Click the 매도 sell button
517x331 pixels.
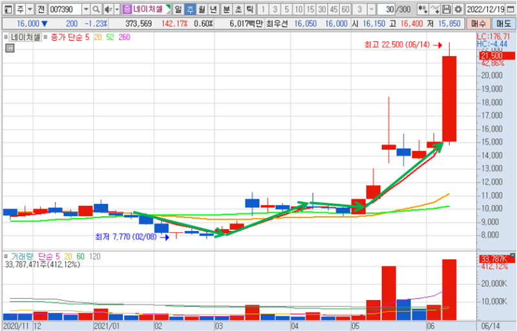point(503,24)
